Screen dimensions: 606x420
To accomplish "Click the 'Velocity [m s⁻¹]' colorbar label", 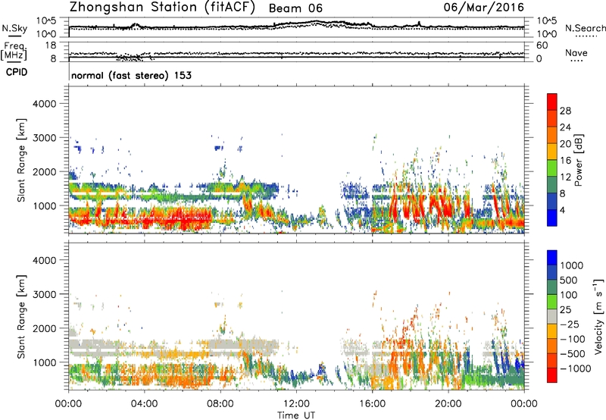I will [598, 316].
